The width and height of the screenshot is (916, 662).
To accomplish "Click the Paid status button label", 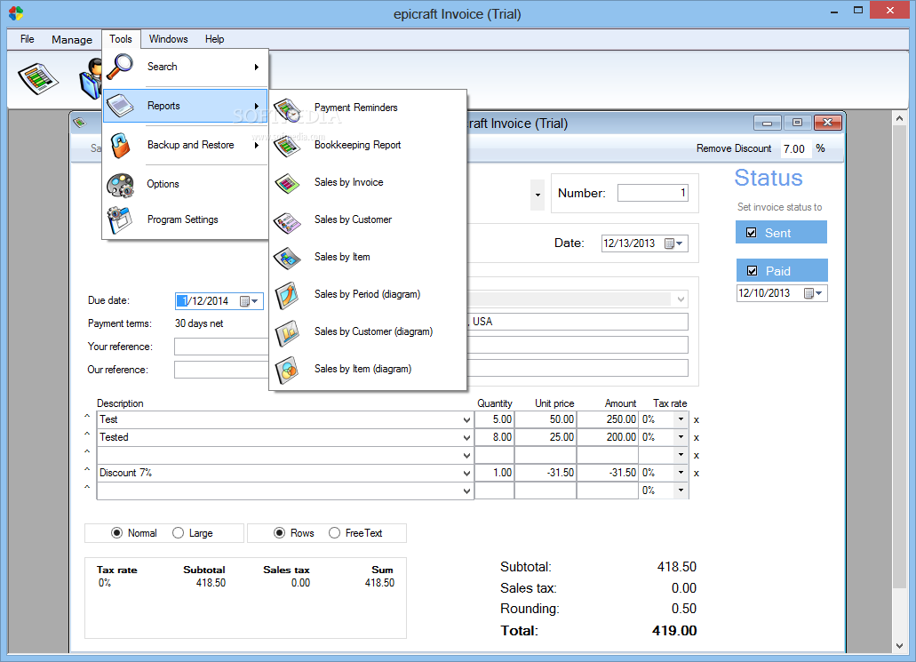I will [778, 271].
